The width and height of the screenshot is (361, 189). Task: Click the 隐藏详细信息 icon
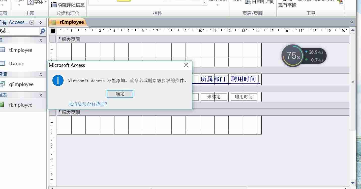click(53, 5)
